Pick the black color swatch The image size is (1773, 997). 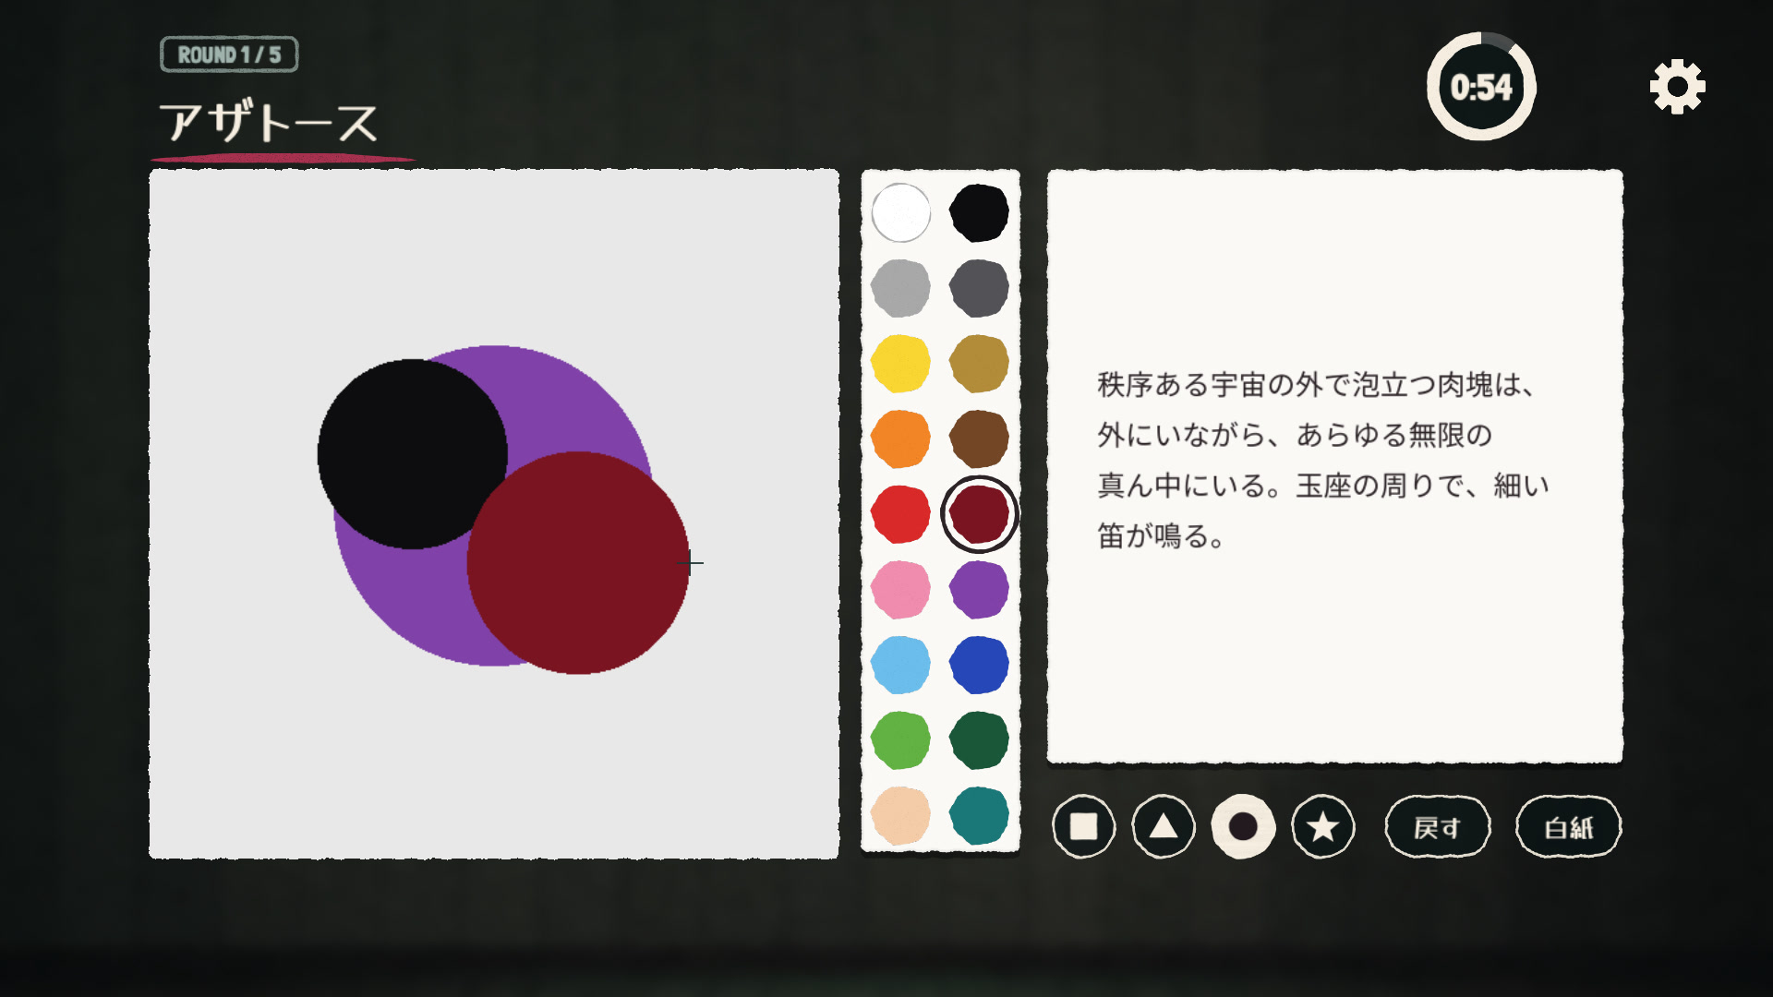[x=979, y=212]
